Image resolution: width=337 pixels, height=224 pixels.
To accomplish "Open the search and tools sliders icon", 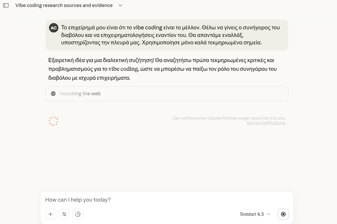I will [x=64, y=214].
